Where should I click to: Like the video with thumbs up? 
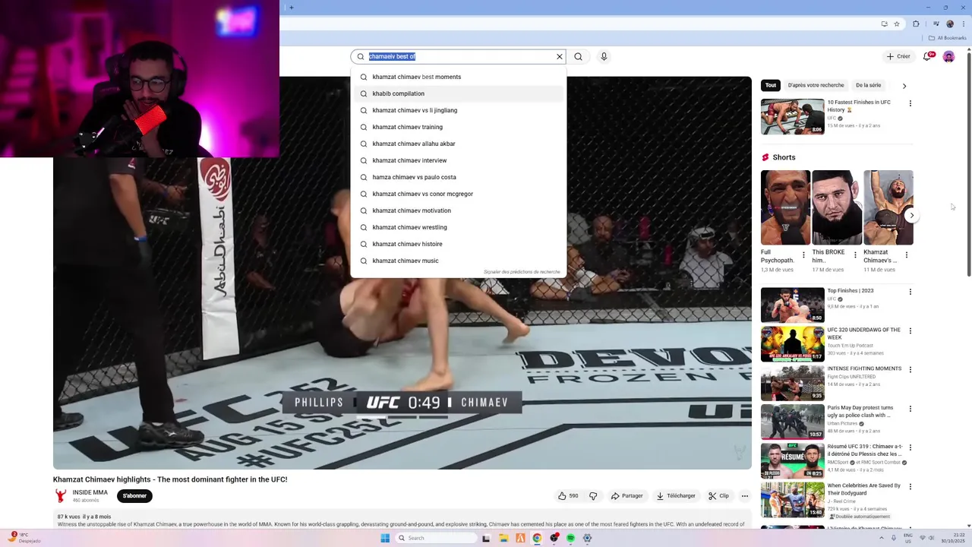(x=568, y=496)
